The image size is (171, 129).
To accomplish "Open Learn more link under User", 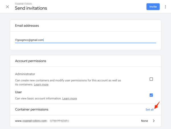I will point(70,99).
